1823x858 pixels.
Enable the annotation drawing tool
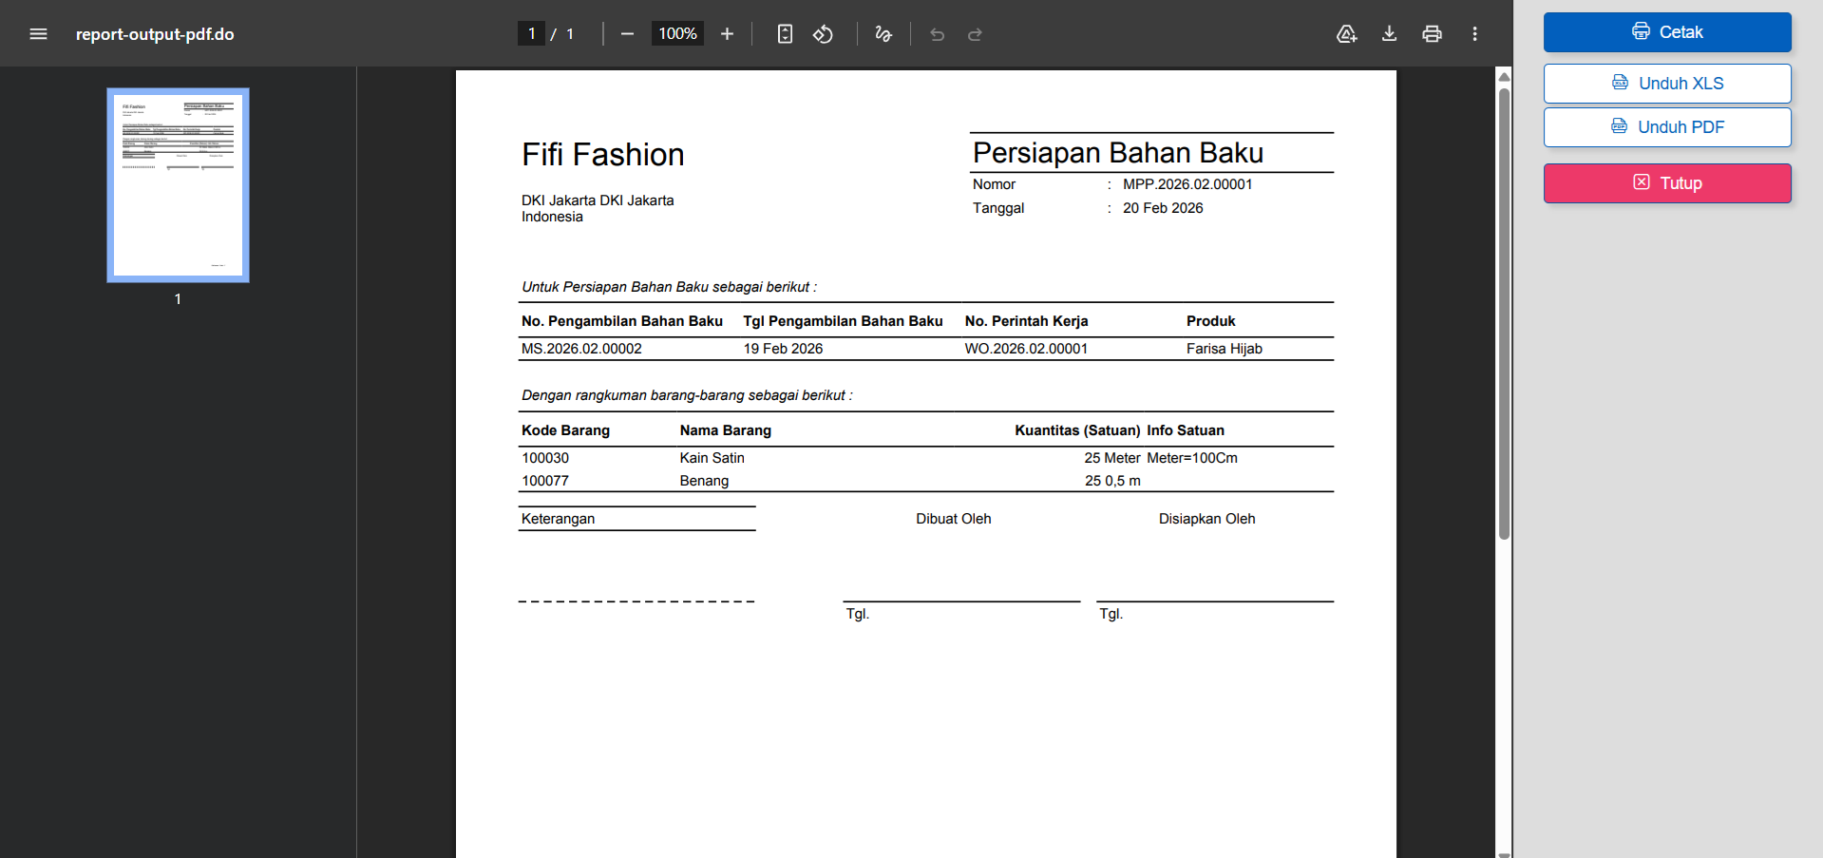click(883, 33)
